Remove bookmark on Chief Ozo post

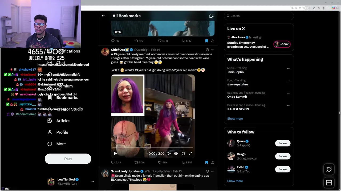[x=206, y=162]
